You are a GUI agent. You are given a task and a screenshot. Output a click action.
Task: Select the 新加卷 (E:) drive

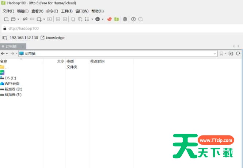click(x=11, y=95)
